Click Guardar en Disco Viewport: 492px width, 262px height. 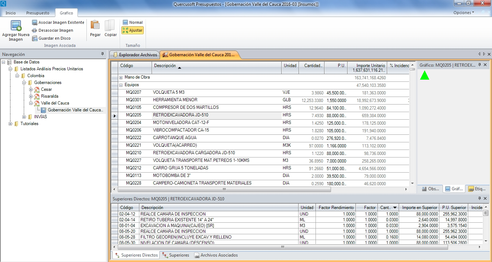(51, 38)
